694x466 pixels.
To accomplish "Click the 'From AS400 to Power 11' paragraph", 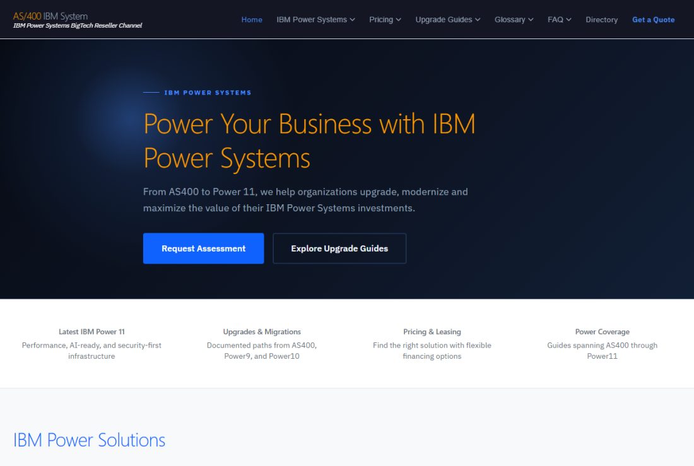I will [x=305, y=200].
